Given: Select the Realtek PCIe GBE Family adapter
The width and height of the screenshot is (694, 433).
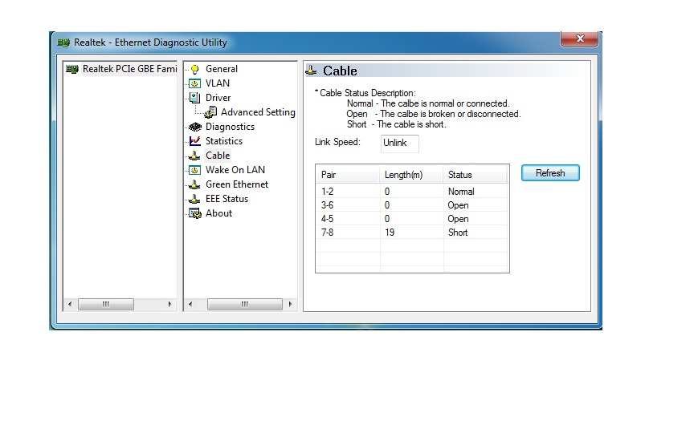Looking at the screenshot, I should tap(129, 69).
